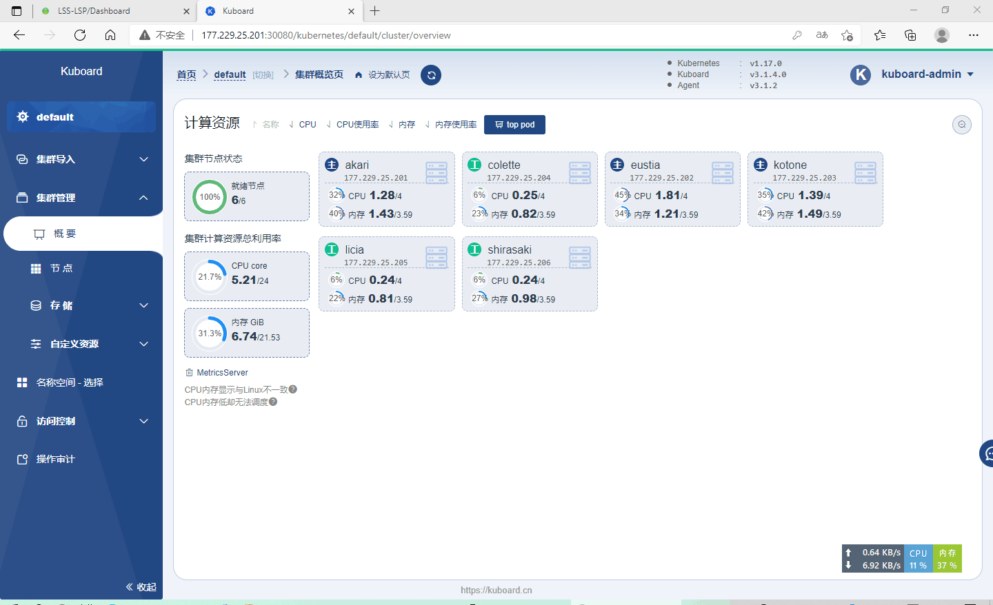
Task: Click the colette node server icon
Action: [x=580, y=172]
